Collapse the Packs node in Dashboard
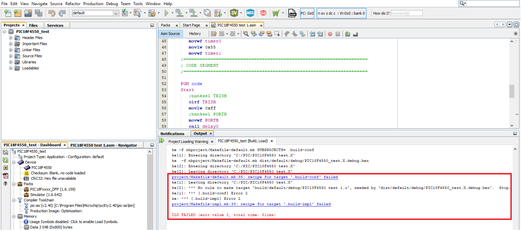 (14, 184)
